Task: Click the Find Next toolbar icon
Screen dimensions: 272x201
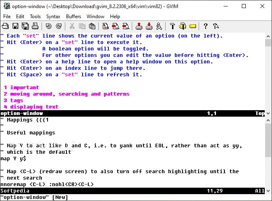Action: (x=115, y=26)
